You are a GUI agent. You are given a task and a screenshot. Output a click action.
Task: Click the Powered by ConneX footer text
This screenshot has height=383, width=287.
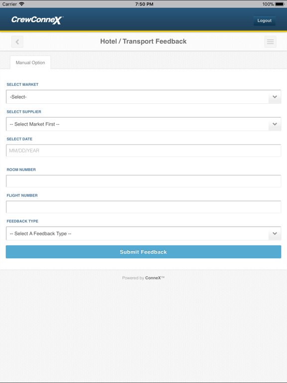(x=143, y=278)
